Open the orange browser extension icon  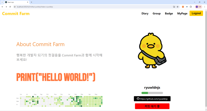183,7
